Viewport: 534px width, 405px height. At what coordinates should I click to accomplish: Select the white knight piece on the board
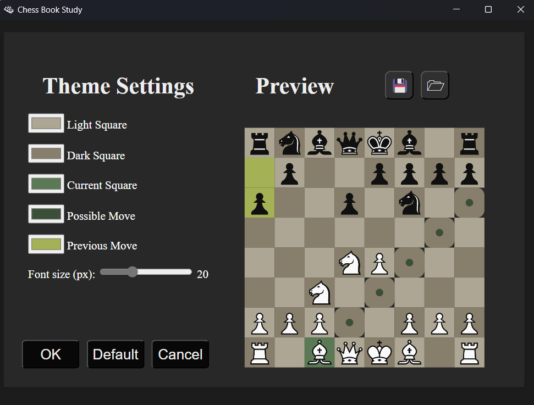(349, 263)
